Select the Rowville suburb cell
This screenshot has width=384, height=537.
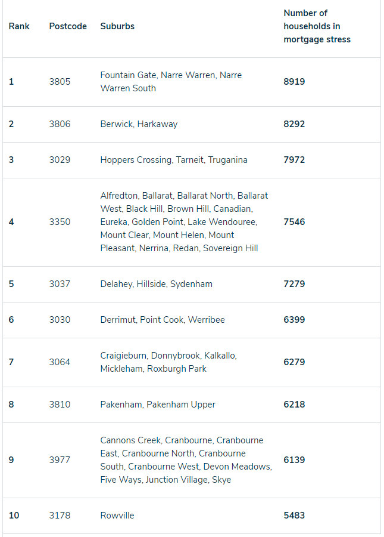(117, 516)
